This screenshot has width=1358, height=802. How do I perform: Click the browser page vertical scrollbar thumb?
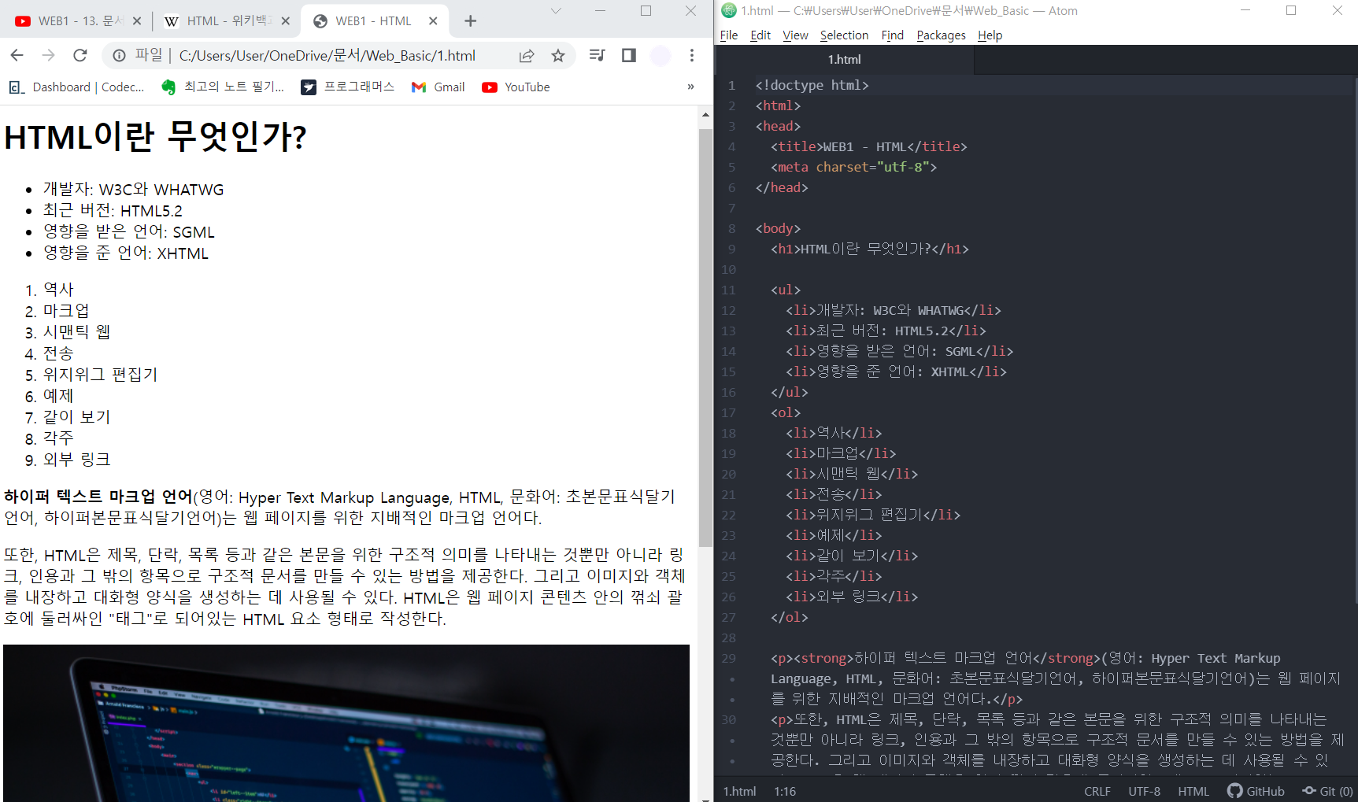click(705, 338)
